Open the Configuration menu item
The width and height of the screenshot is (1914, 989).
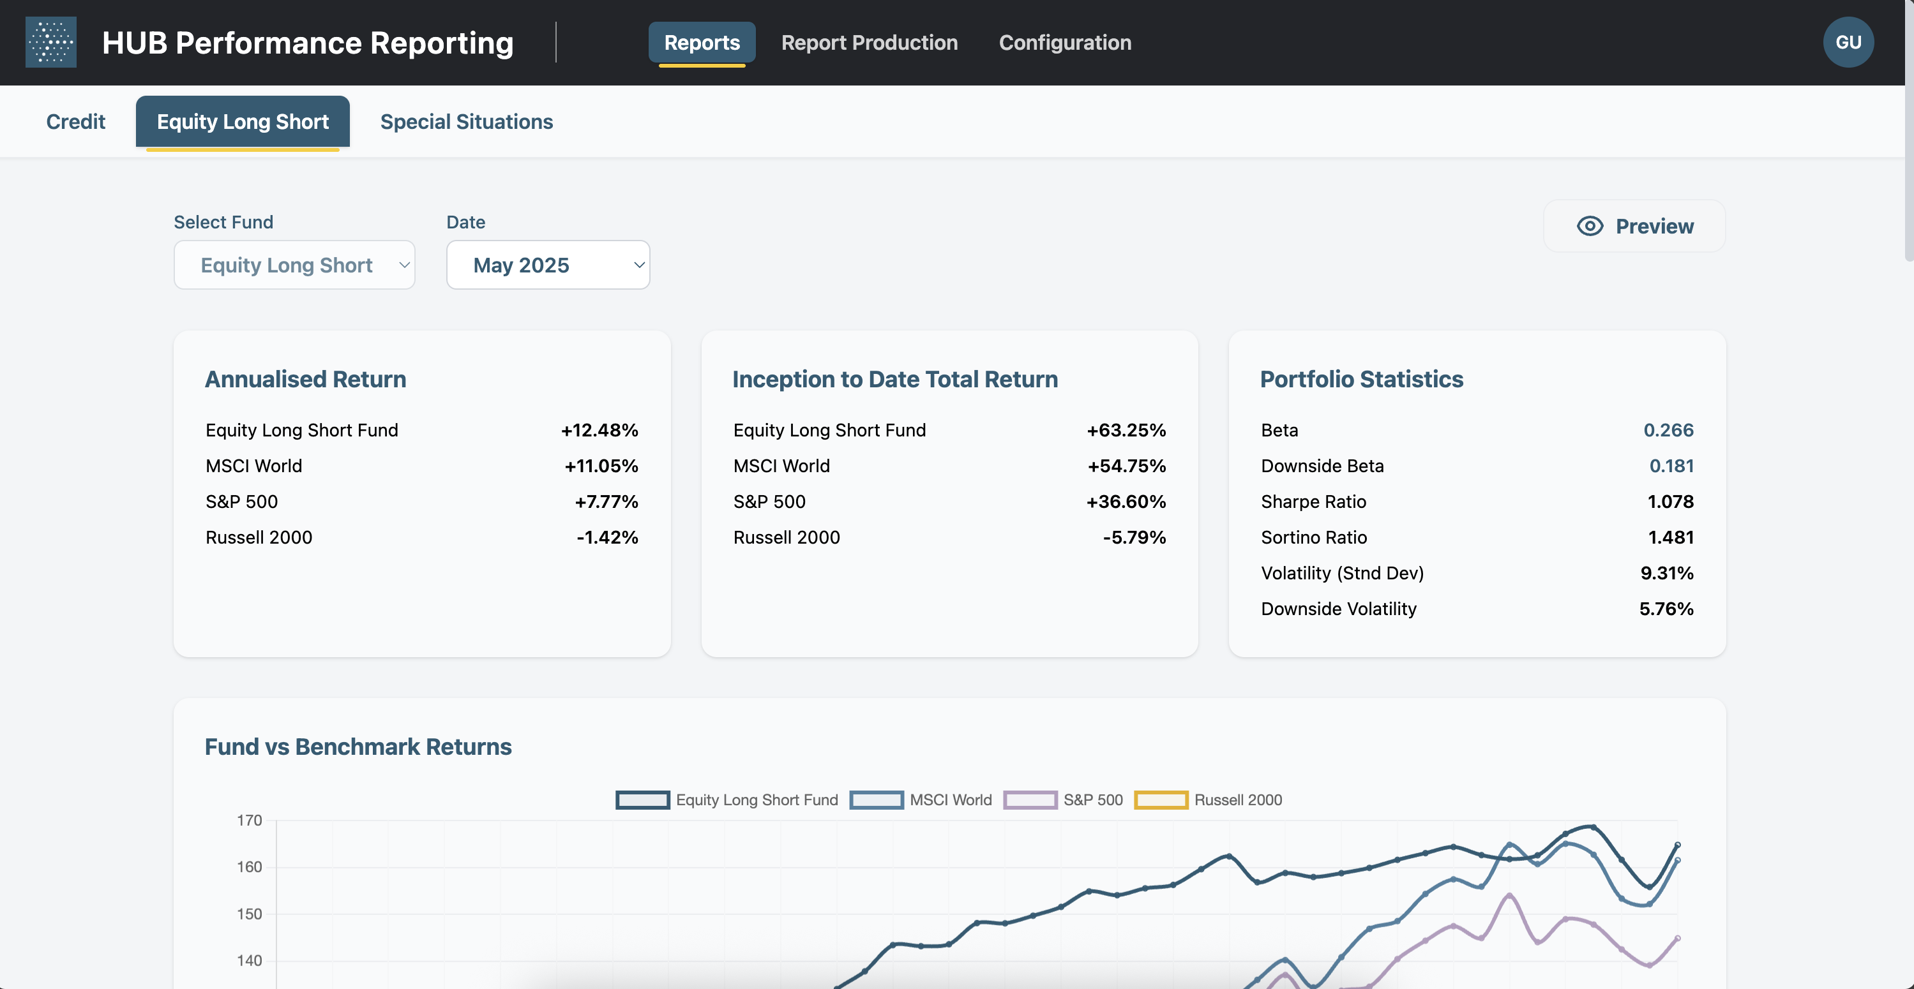click(1065, 42)
